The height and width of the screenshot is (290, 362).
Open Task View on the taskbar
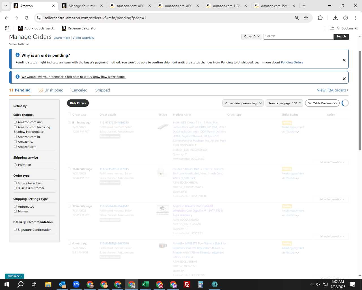click(34, 284)
